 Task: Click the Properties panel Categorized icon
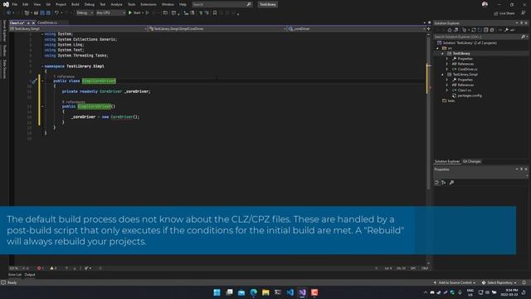click(x=437, y=183)
